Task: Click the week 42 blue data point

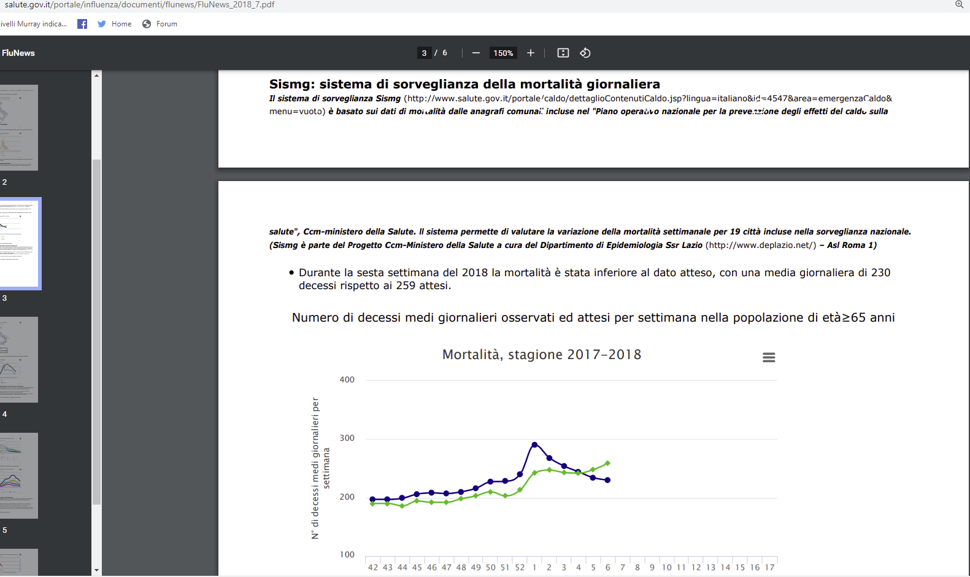Action: 372,499
